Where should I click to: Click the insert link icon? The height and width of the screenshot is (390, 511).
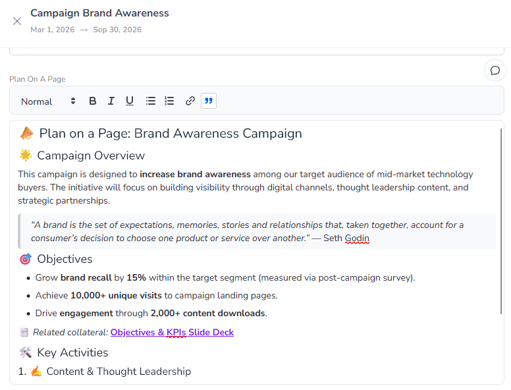(190, 101)
